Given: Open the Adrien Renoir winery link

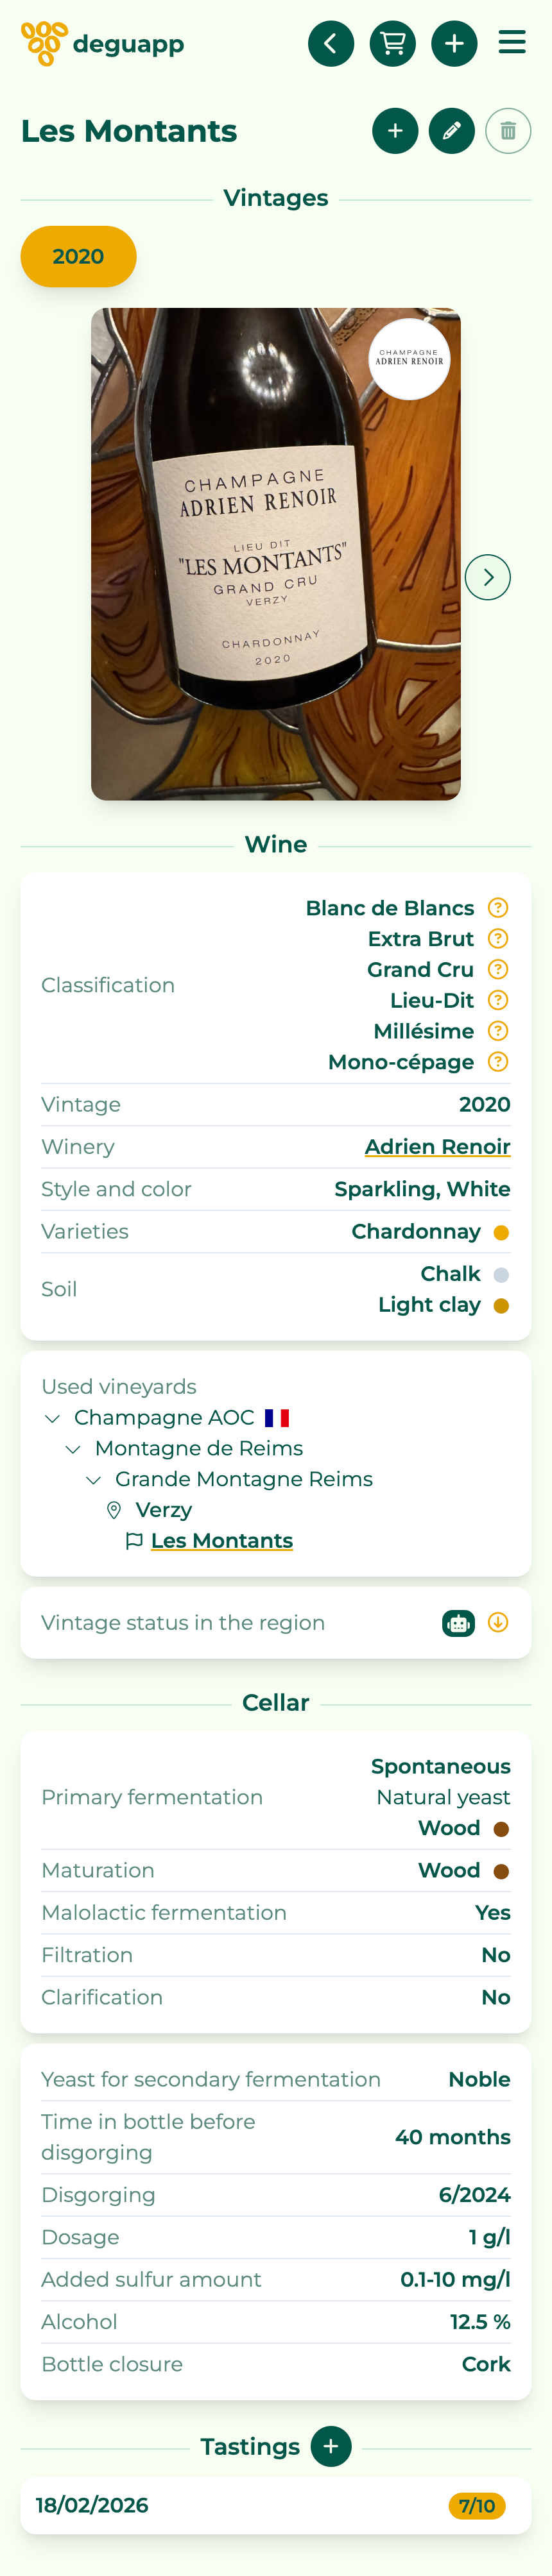Looking at the screenshot, I should pyautogui.click(x=438, y=1147).
